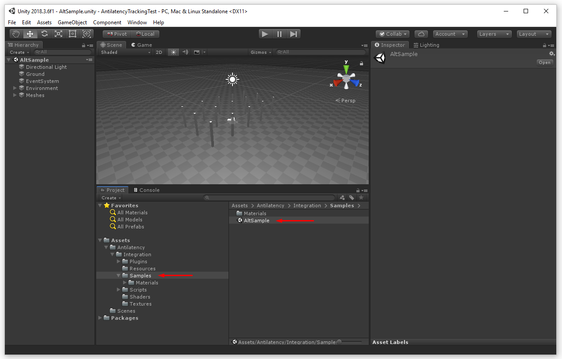This screenshot has width=562, height=359.
Task: Toggle Pivot/Center handle position
Action: pyautogui.click(x=117, y=34)
